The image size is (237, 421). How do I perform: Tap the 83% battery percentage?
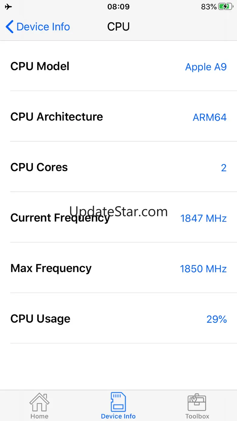coord(209,7)
